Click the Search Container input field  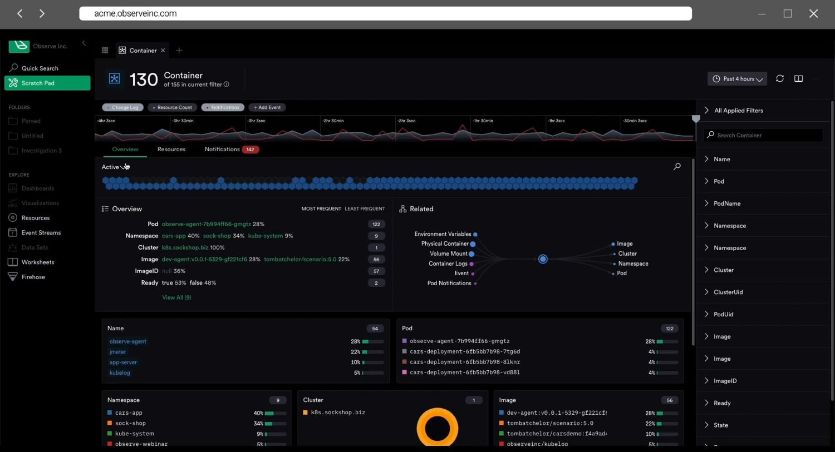tap(764, 135)
